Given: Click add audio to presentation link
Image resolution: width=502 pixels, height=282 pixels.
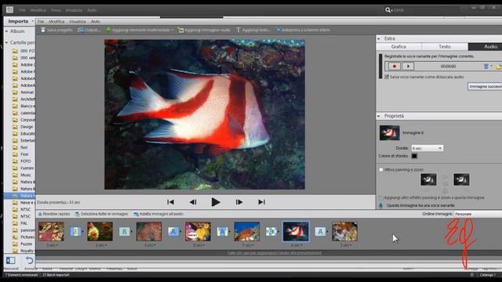Looking at the screenshot, I should (275, 253).
